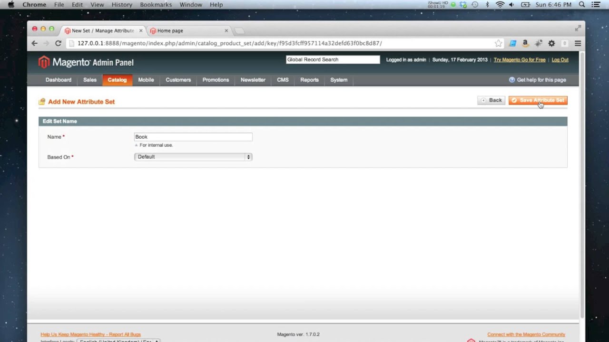Viewport: 609px width, 342px height.
Task: Open the Bookmarks menu in the menu bar
Action: coord(156,5)
